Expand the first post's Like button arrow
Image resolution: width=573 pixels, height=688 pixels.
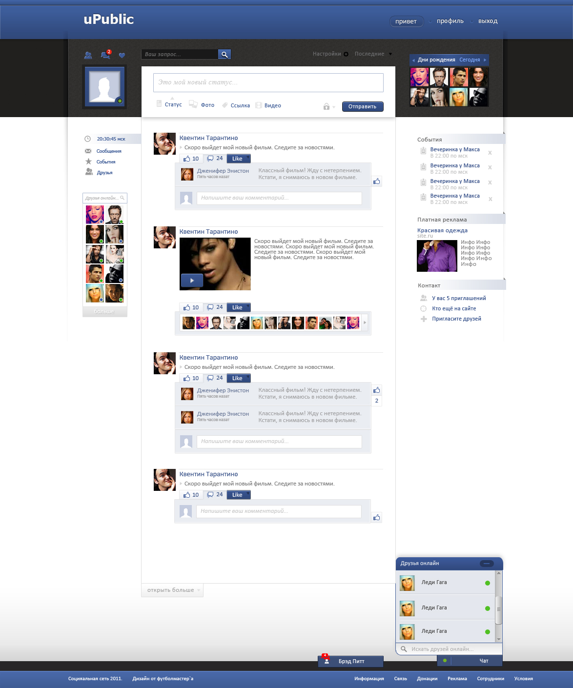(248, 157)
